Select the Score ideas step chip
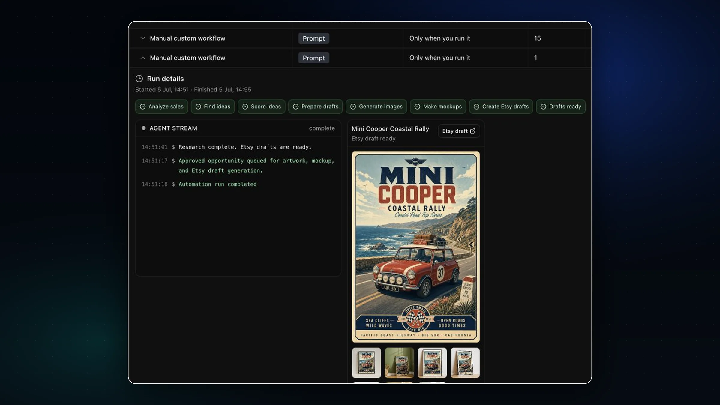The height and width of the screenshot is (405, 720). point(262,106)
